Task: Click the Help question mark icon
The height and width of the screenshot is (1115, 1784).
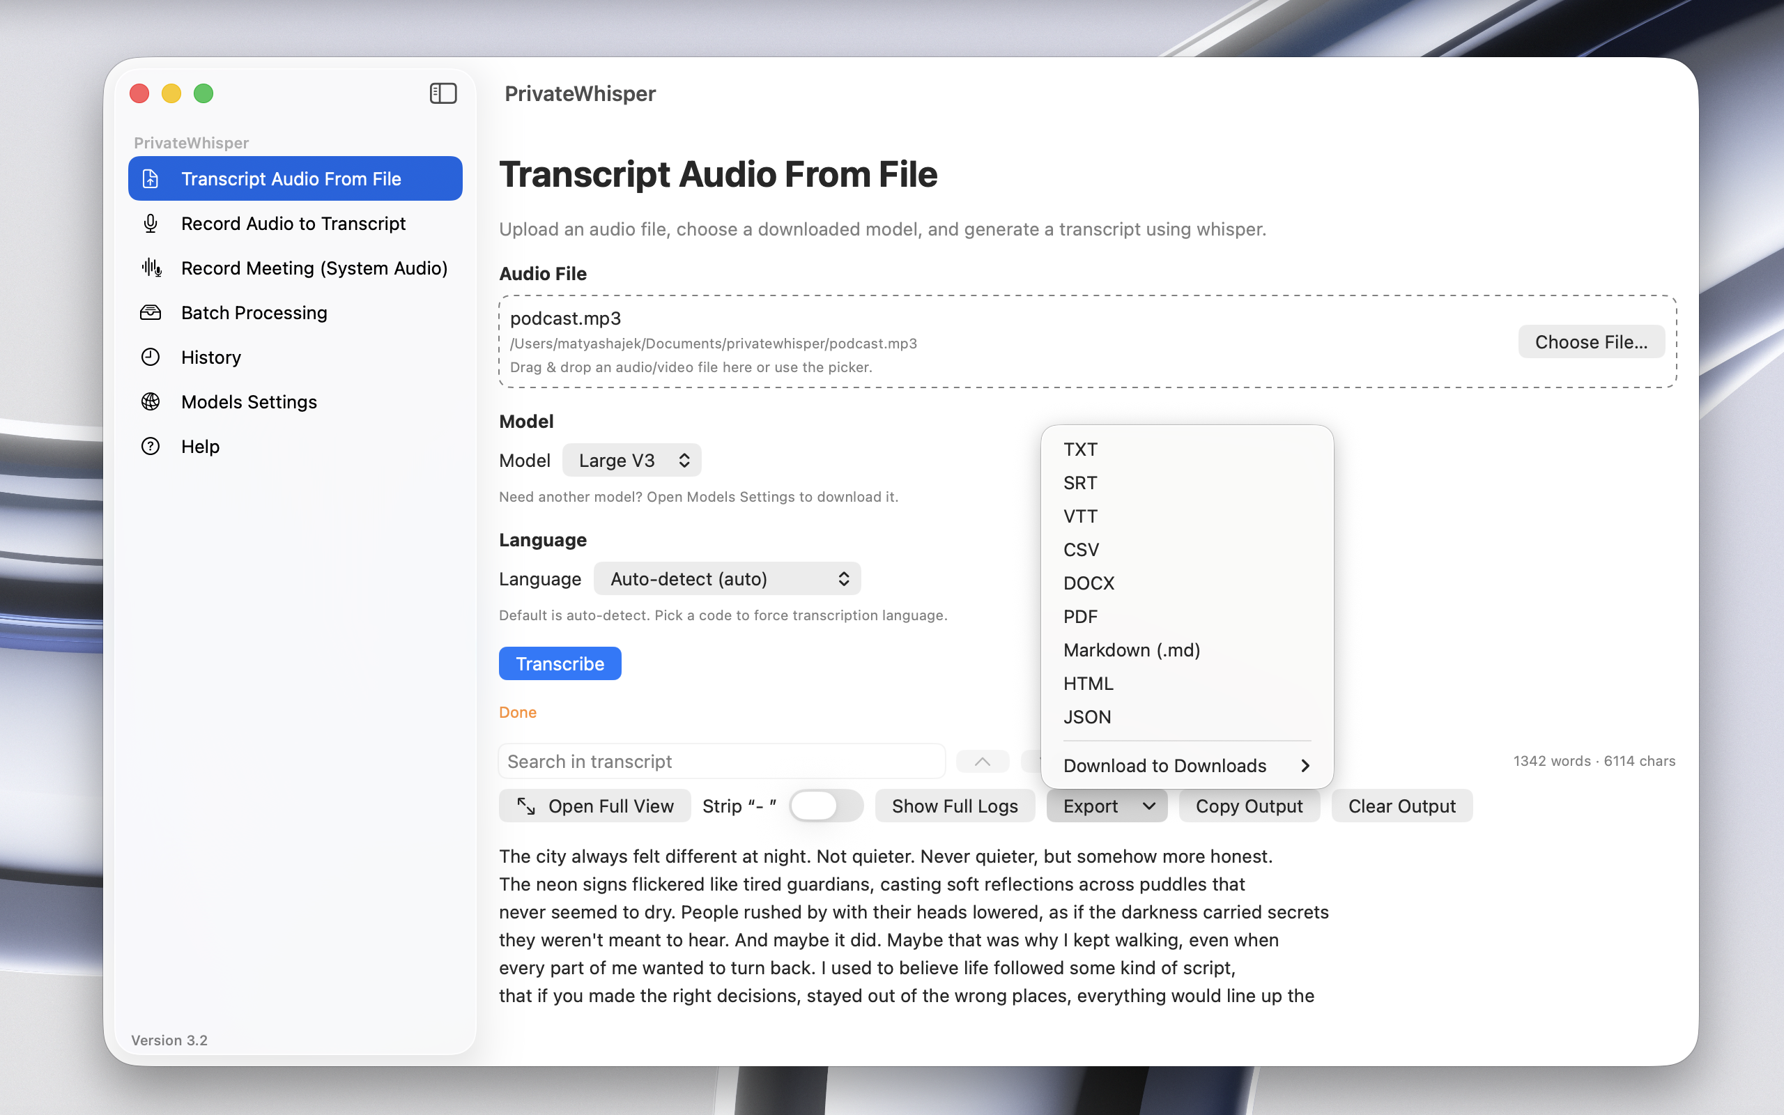Action: [151, 446]
